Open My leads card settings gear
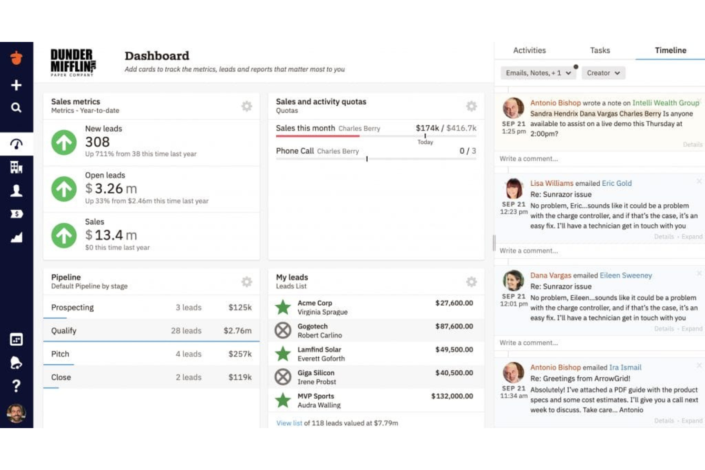This screenshot has height=470, width=705. pyautogui.click(x=472, y=282)
